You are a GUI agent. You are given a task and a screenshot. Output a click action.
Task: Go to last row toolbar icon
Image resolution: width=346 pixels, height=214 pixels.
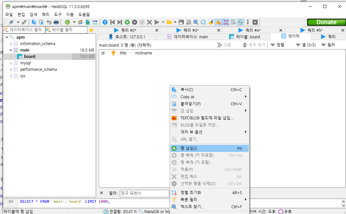tap(120, 22)
